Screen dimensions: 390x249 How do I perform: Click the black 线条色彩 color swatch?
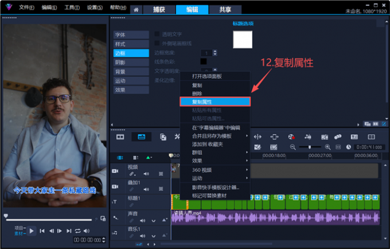point(204,61)
